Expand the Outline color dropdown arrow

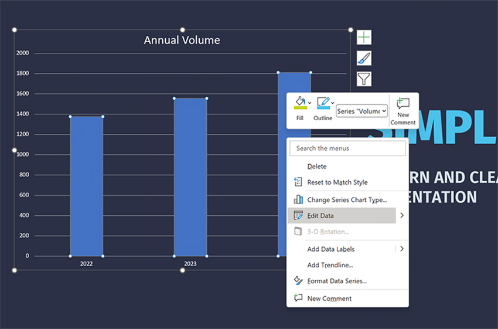coord(333,103)
